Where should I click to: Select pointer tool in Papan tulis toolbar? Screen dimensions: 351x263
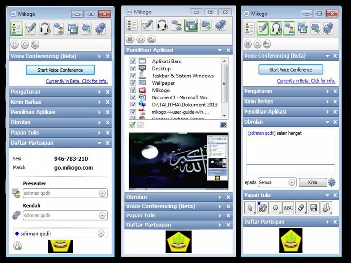pos(250,207)
